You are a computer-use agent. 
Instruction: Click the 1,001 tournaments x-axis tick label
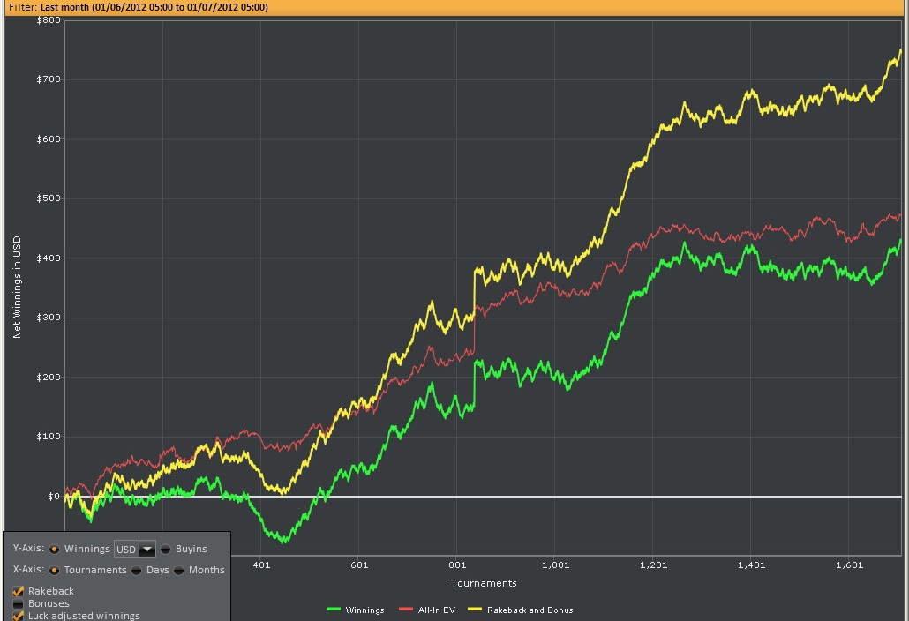point(555,565)
